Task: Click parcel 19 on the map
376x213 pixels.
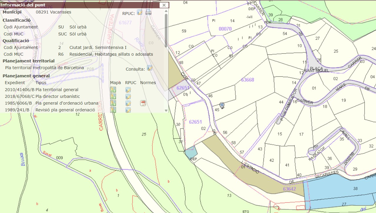Action: [344, 100]
